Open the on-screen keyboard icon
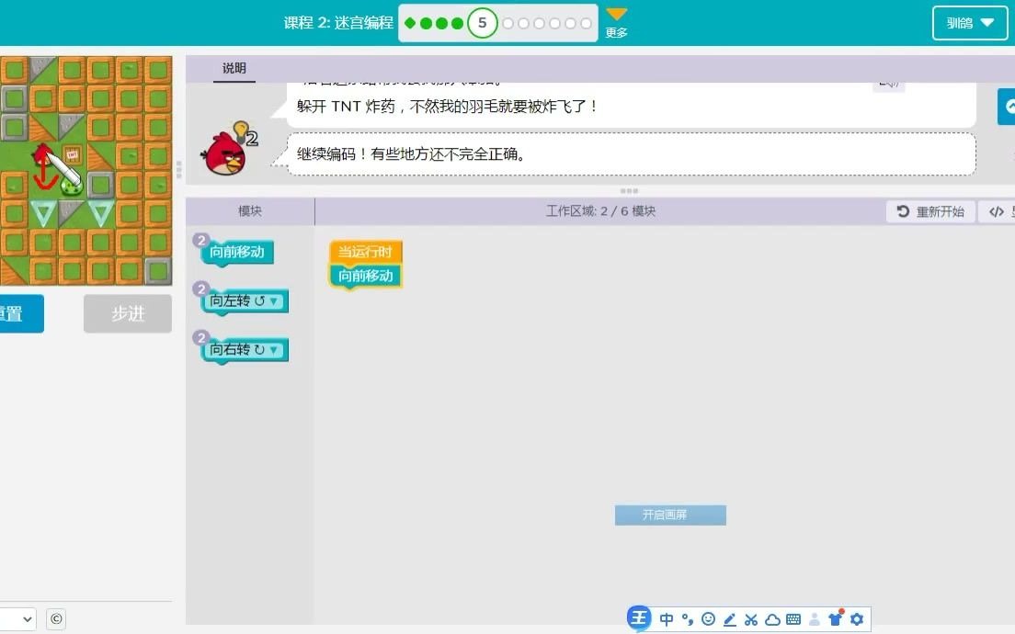 point(794,619)
